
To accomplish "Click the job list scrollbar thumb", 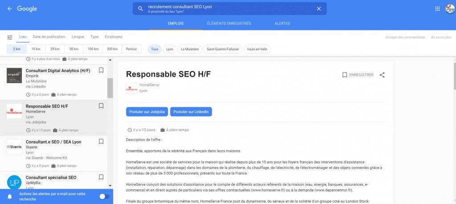I will 110,88.
